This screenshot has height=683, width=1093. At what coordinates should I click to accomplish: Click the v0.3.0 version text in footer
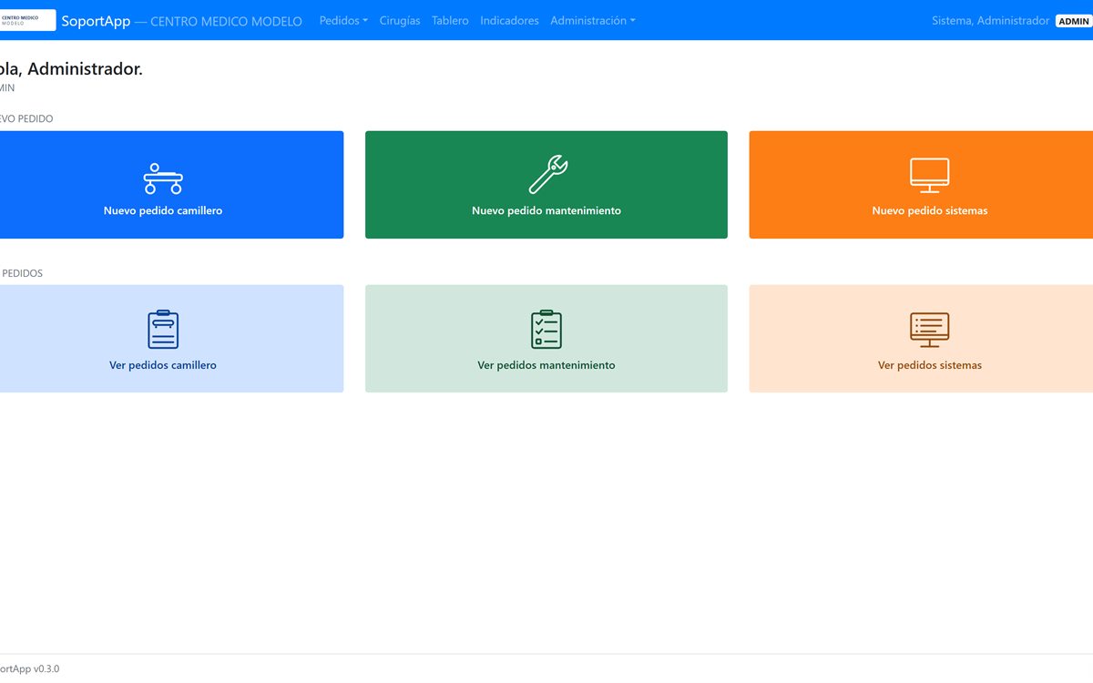point(46,668)
